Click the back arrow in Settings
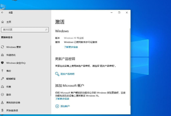Viewport: 171px width, 116px height. pos(2,12)
